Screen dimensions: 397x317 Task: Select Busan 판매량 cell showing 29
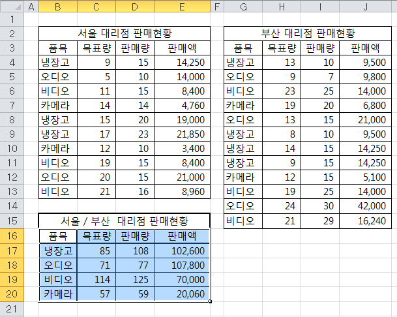point(320,221)
